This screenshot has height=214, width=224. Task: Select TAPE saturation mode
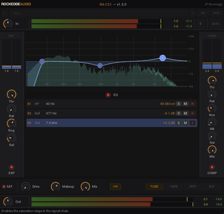[174, 187]
